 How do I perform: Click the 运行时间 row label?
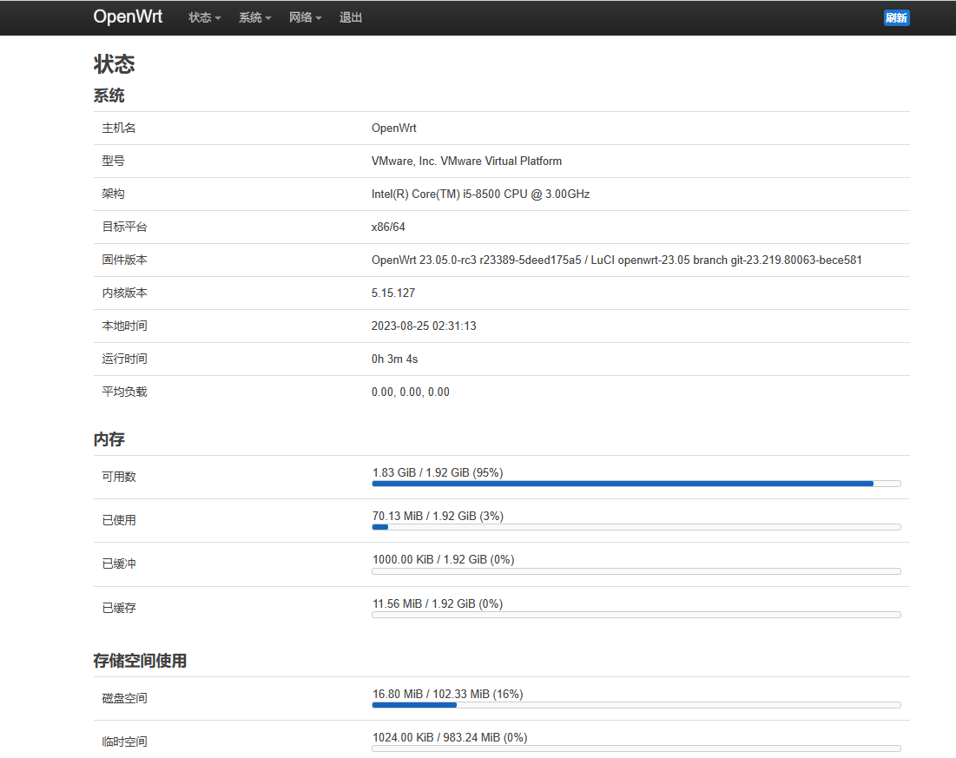pyautogui.click(x=124, y=359)
